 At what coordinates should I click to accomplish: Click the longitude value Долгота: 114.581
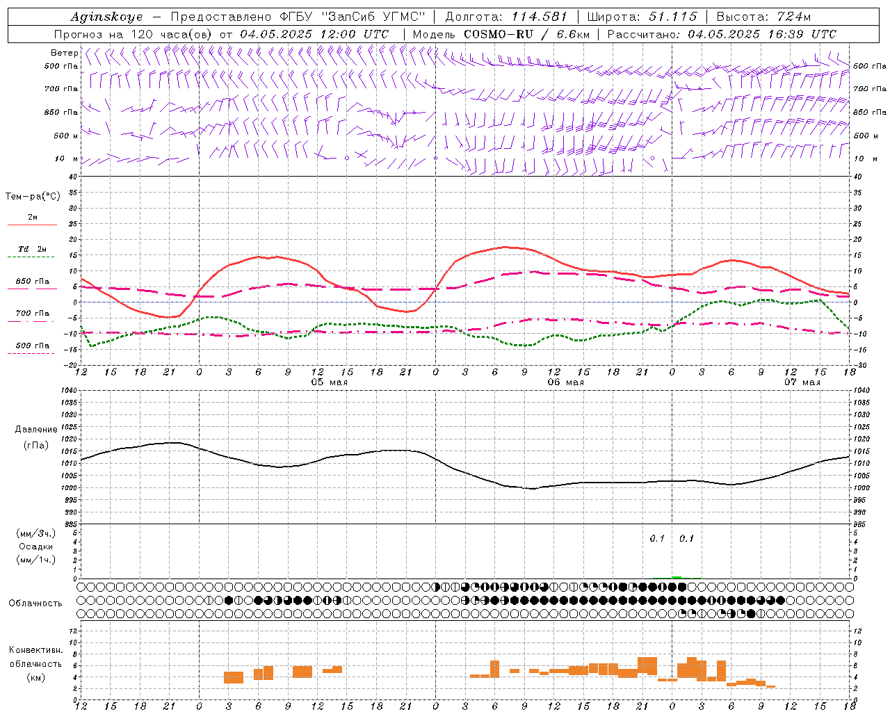pyautogui.click(x=506, y=17)
